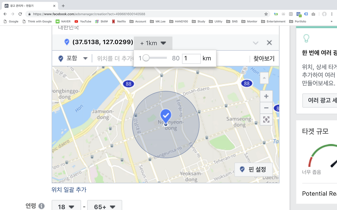Collapse the location entry with the chevron

point(255,43)
